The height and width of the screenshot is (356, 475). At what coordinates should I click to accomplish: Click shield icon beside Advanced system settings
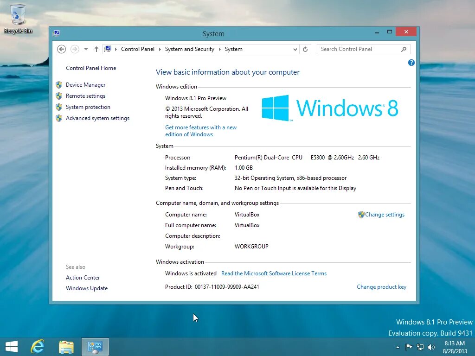(59, 118)
